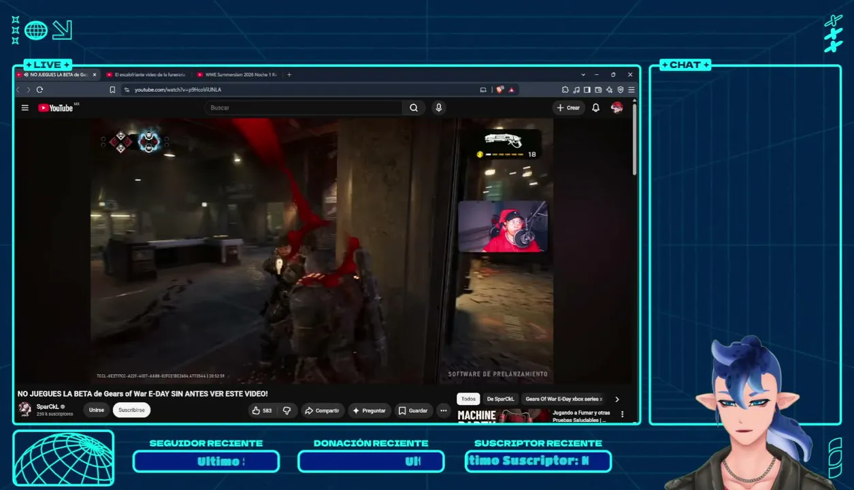
Task: Go back with the browser arrow
Action: click(19, 90)
